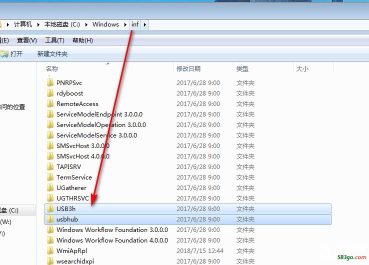Select the (W:) drive in navigation pane
This screenshot has height=265, width=369.
coord(5,221)
